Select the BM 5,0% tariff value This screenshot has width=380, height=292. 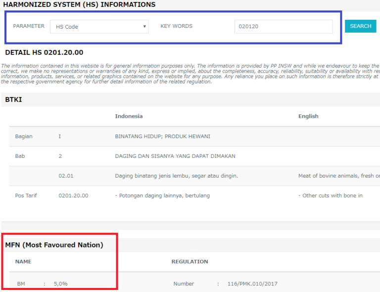(60, 284)
